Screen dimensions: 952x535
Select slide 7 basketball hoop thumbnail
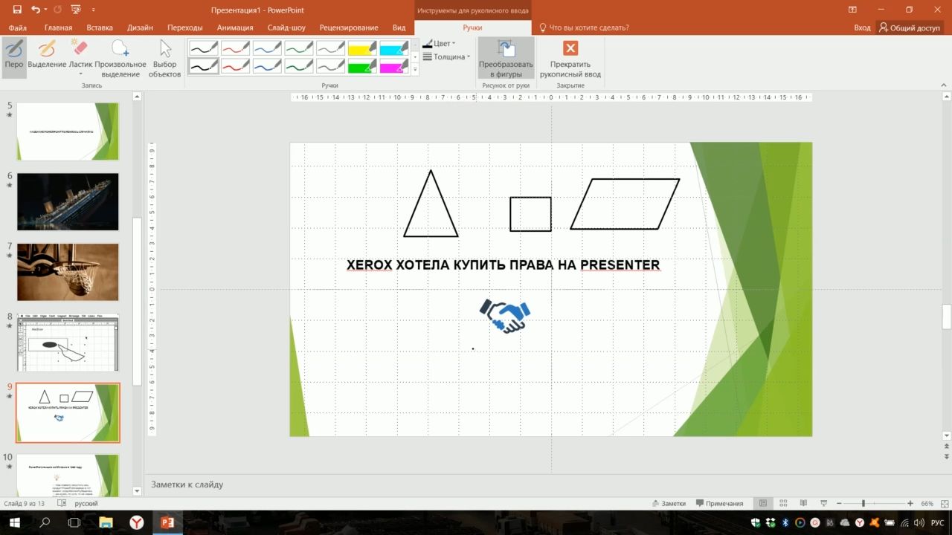(x=68, y=272)
